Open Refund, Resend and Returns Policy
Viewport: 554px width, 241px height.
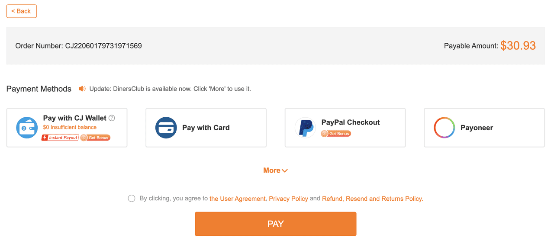click(x=373, y=199)
